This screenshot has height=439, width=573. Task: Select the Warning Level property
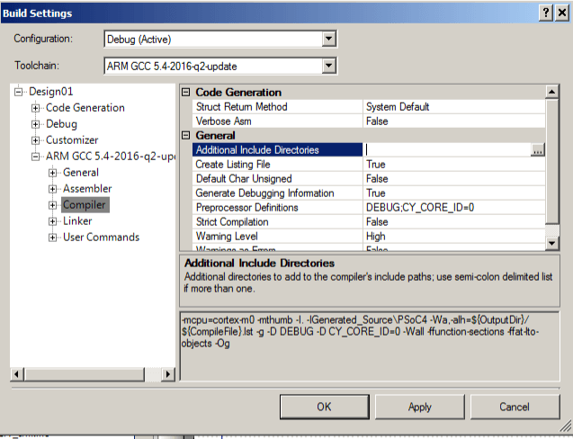(369, 236)
